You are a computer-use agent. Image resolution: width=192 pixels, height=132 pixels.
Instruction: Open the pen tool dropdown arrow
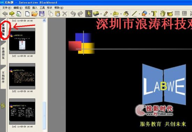coord(111,14)
